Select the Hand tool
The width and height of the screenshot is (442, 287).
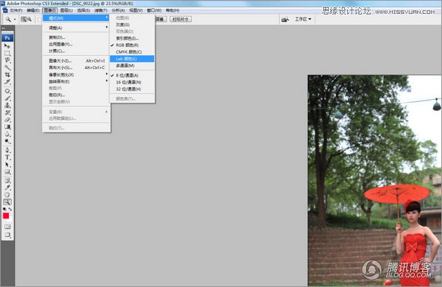click(8, 195)
